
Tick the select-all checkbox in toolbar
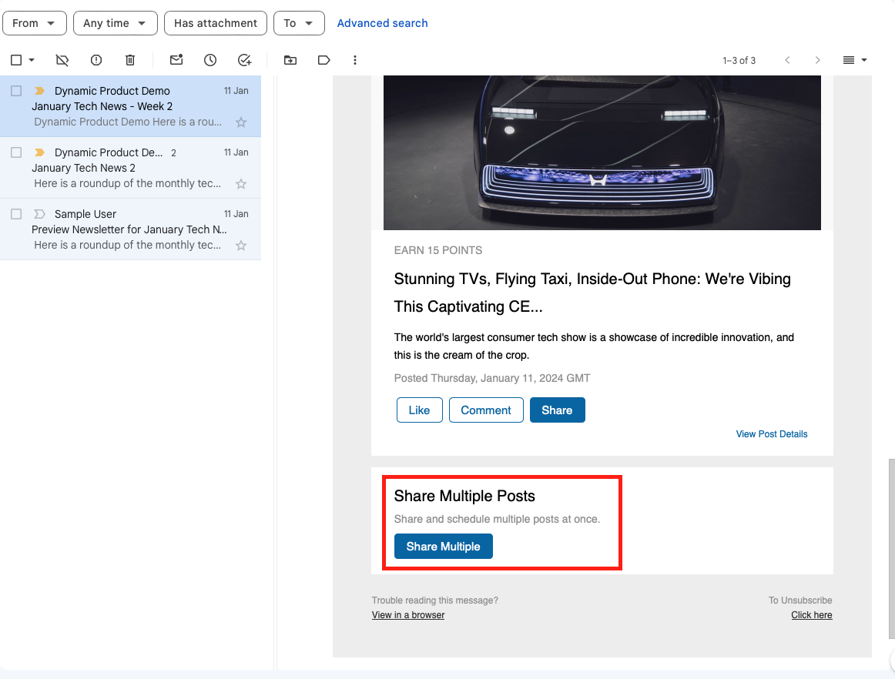[x=16, y=60]
